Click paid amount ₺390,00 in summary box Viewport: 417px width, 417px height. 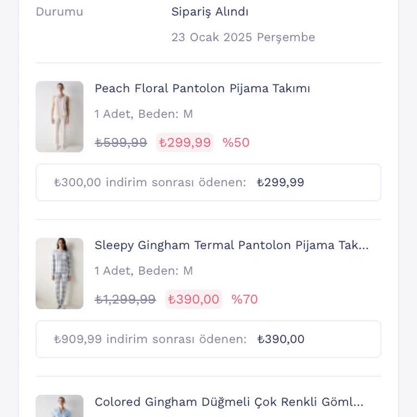coord(281,339)
